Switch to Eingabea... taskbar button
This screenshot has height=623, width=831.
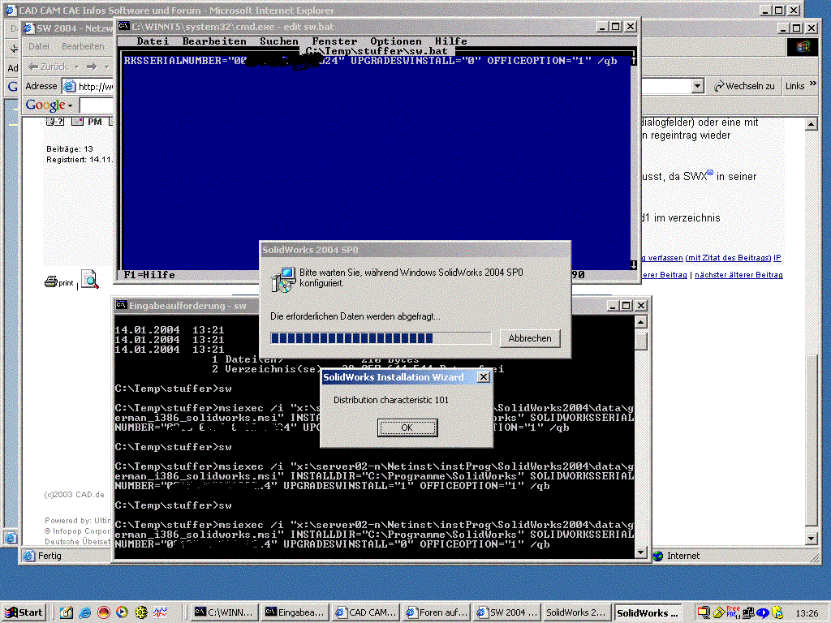295,612
